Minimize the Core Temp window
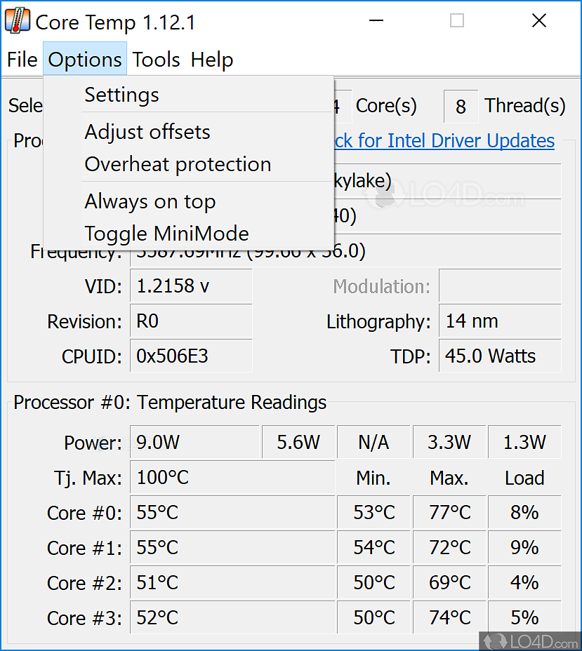 (x=376, y=20)
